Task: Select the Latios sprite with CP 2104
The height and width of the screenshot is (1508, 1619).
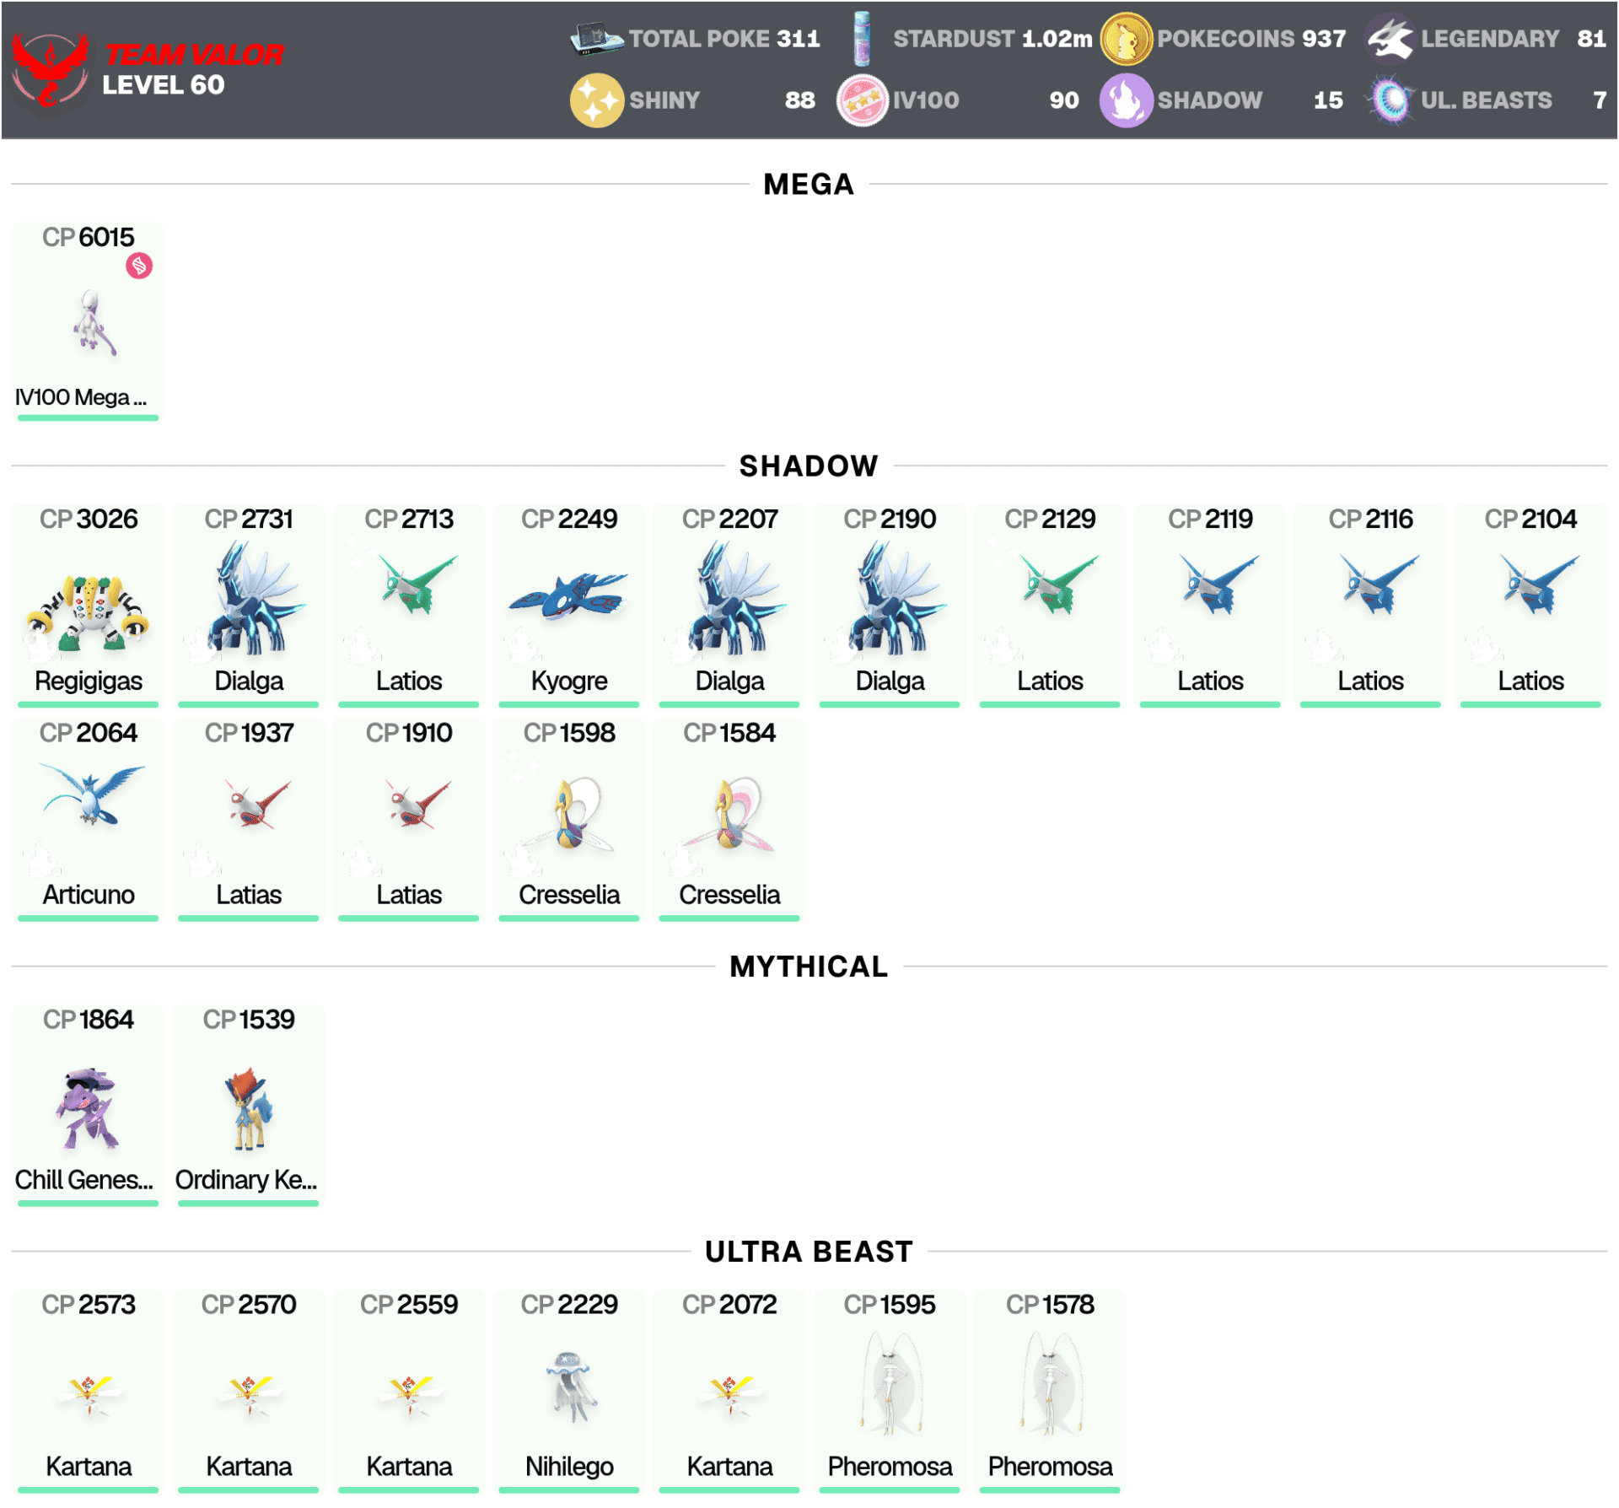Action: coord(1538,583)
